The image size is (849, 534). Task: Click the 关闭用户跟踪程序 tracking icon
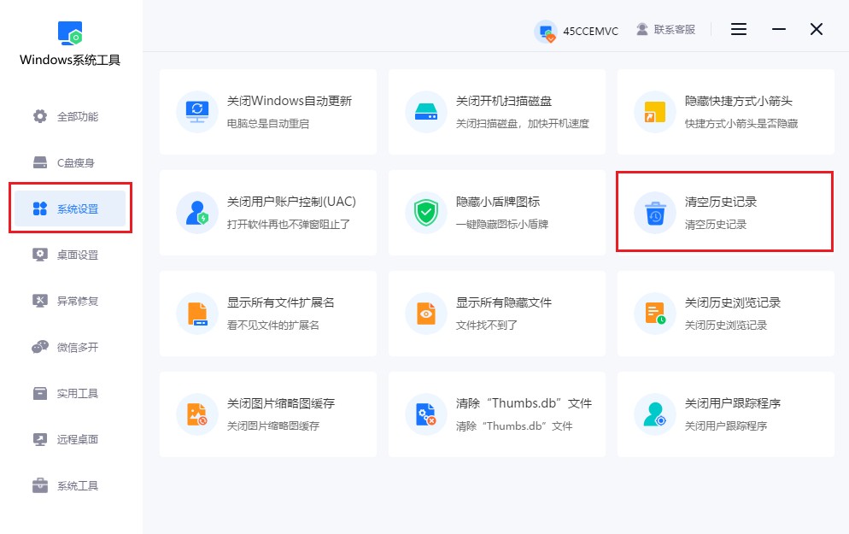tap(654, 414)
